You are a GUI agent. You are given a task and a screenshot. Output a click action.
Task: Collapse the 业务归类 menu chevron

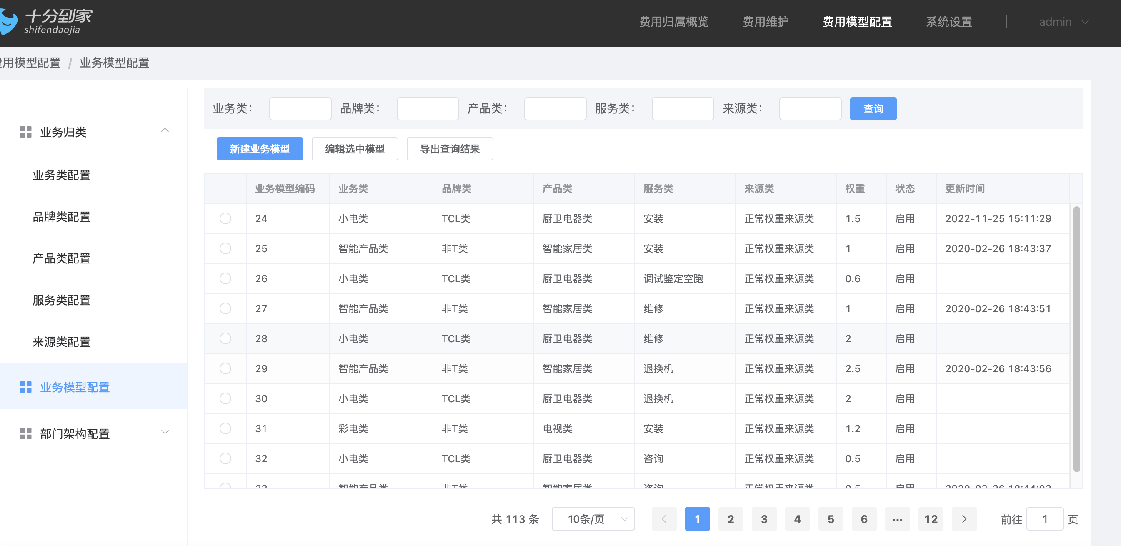[165, 130]
